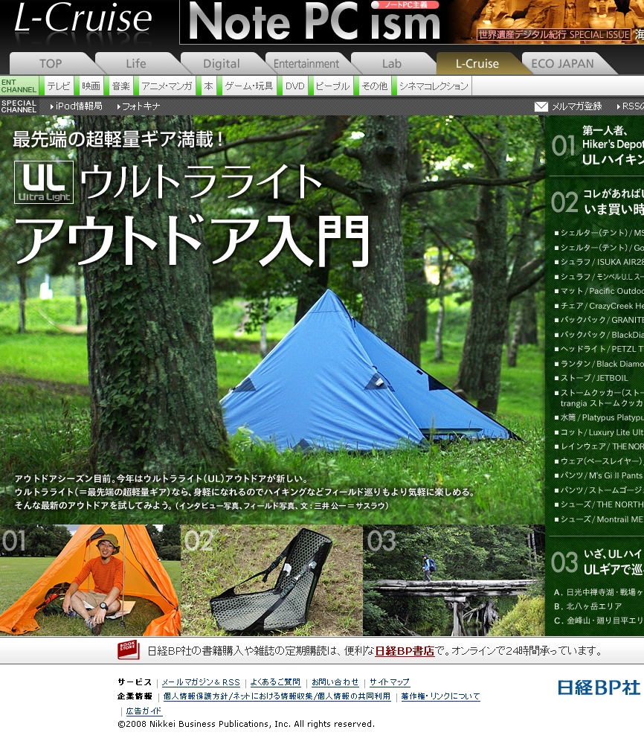This screenshot has width=644, height=744.
Task: Open シューズ / THE NORTH item
Action: (599, 504)
